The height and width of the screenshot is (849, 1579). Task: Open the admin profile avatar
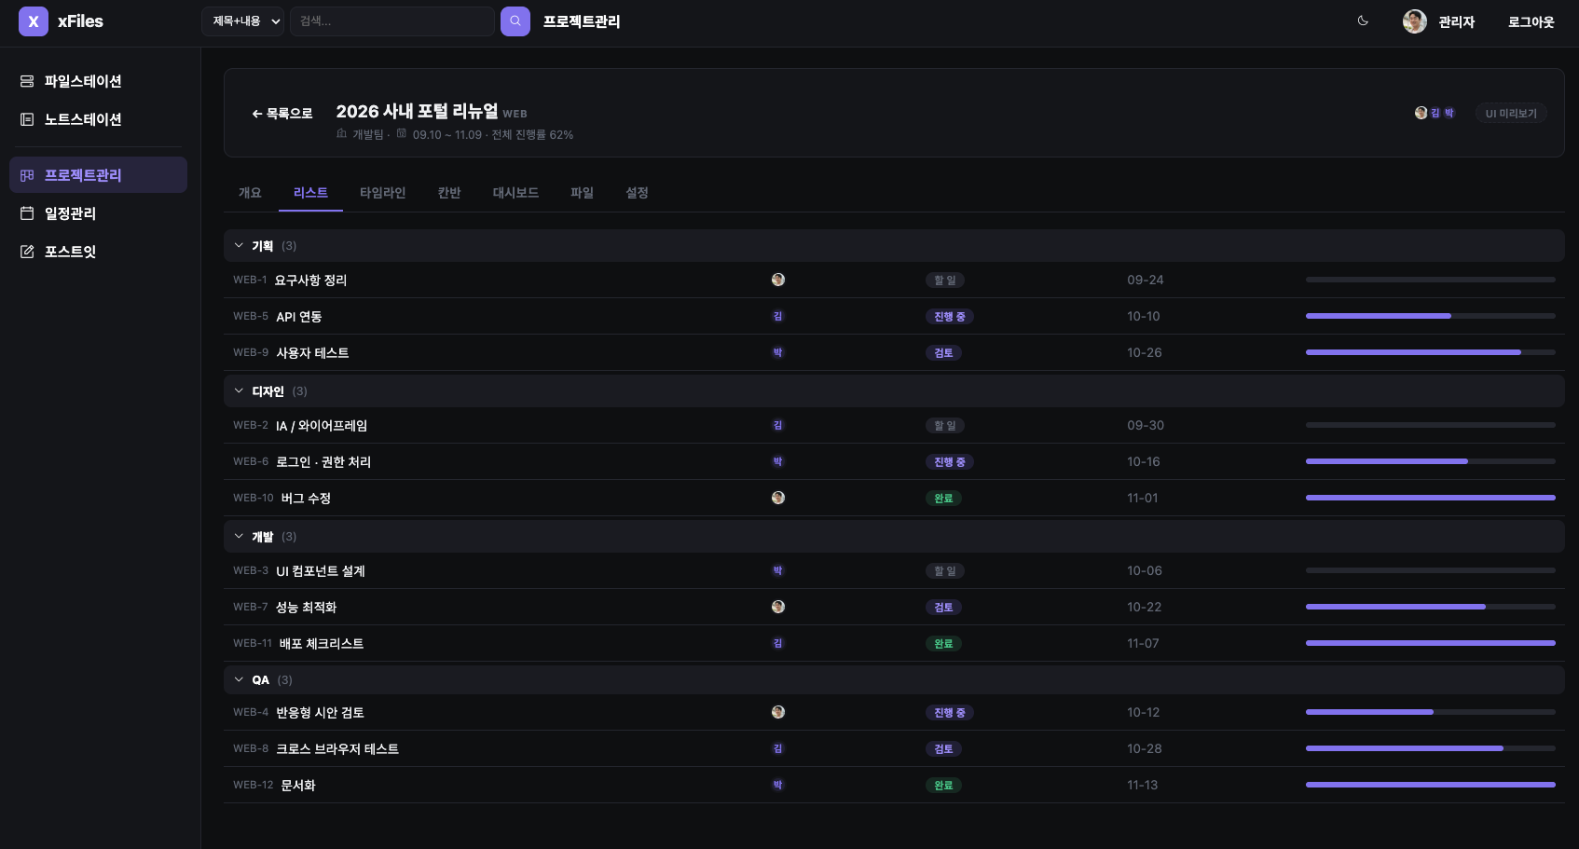pos(1415,21)
